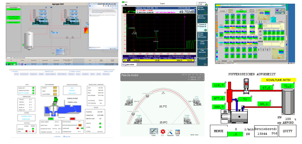
Task: Enable the Cursor A checkbox
Action: coord(198,25)
